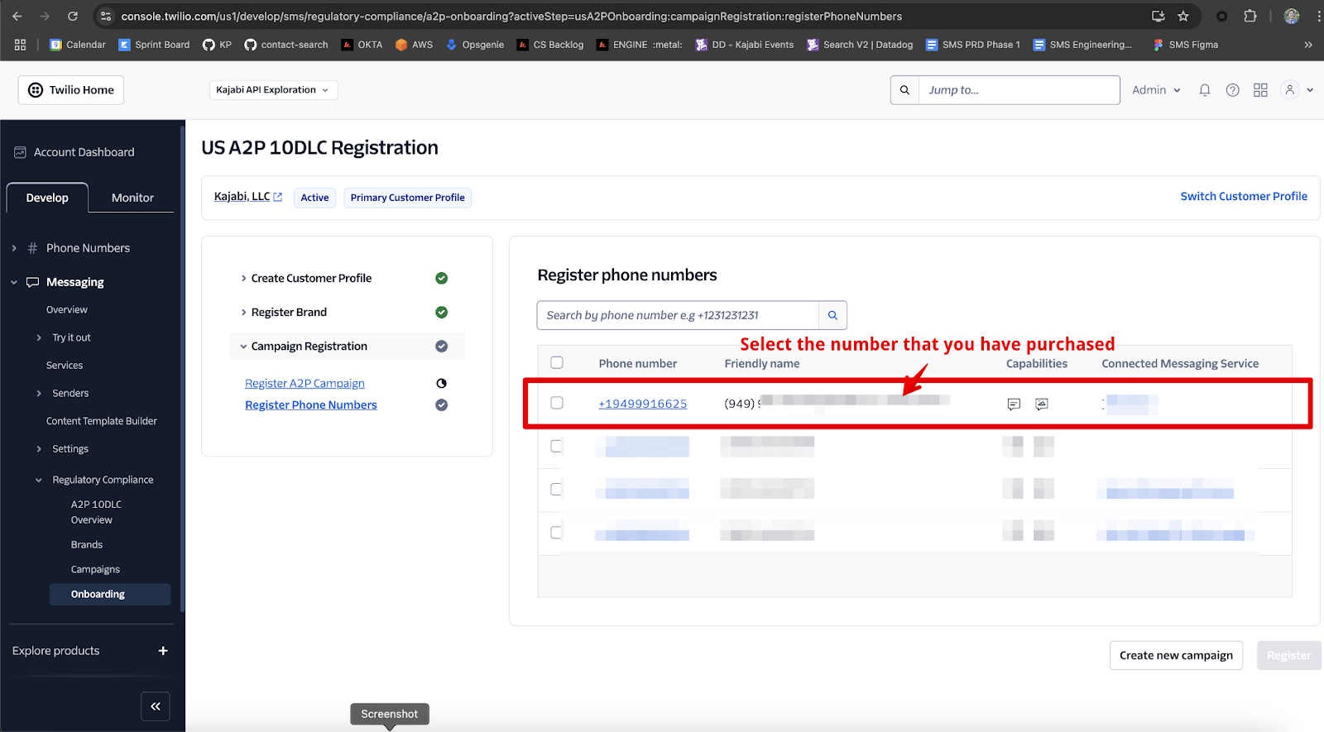Check the box in the third phone number row

click(x=557, y=489)
